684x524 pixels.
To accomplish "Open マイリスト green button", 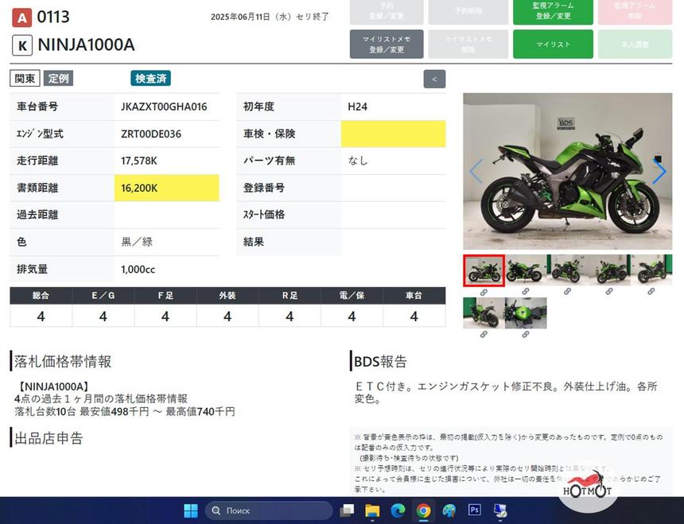I will coord(552,45).
